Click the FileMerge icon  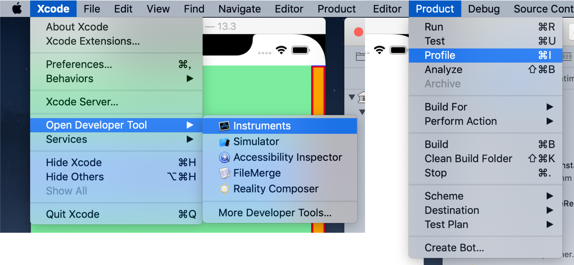click(224, 173)
